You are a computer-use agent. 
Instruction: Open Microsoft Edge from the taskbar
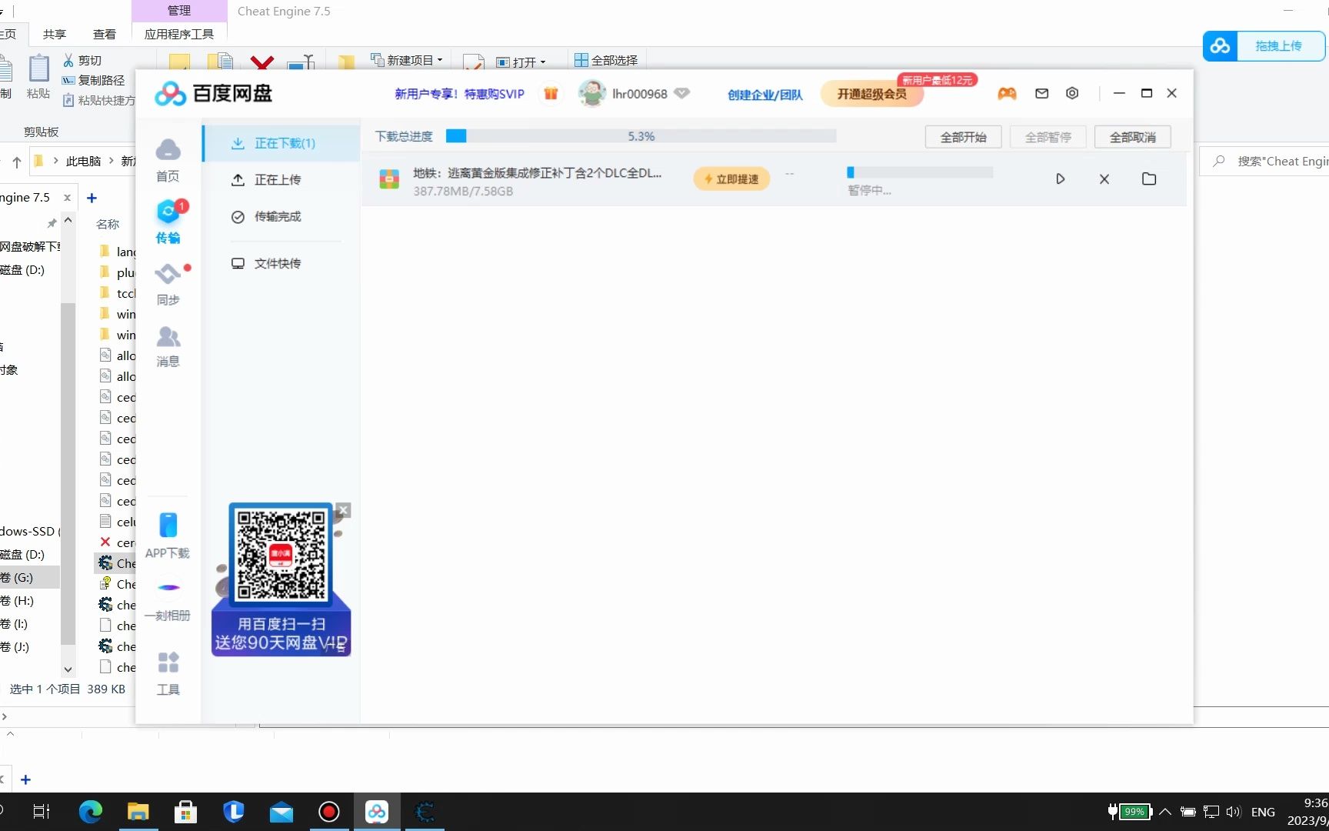tap(91, 812)
